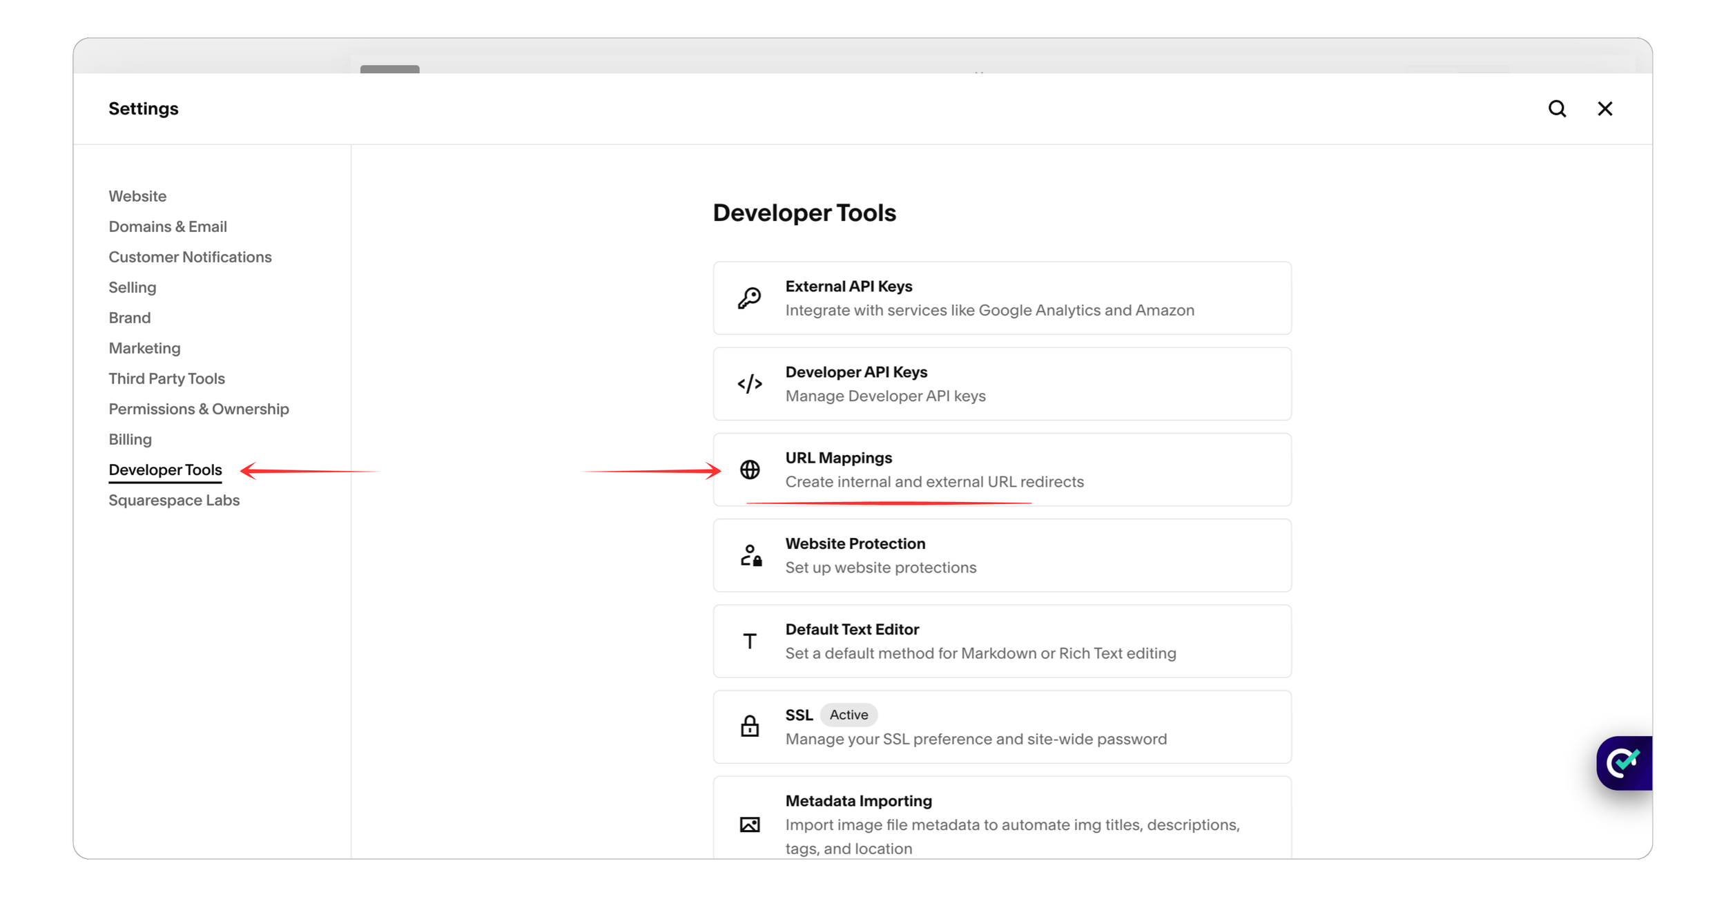Select Third Party Tools

(166, 378)
